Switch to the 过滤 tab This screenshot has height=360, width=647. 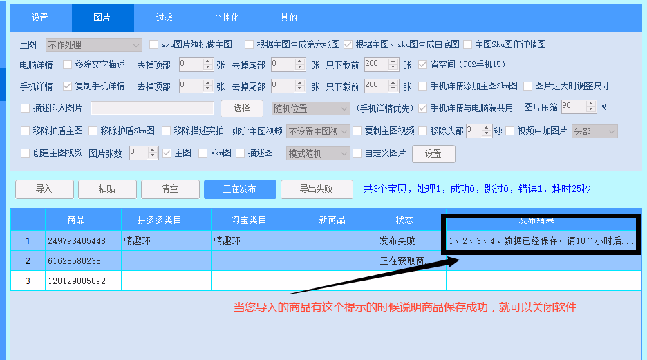pyautogui.click(x=165, y=18)
